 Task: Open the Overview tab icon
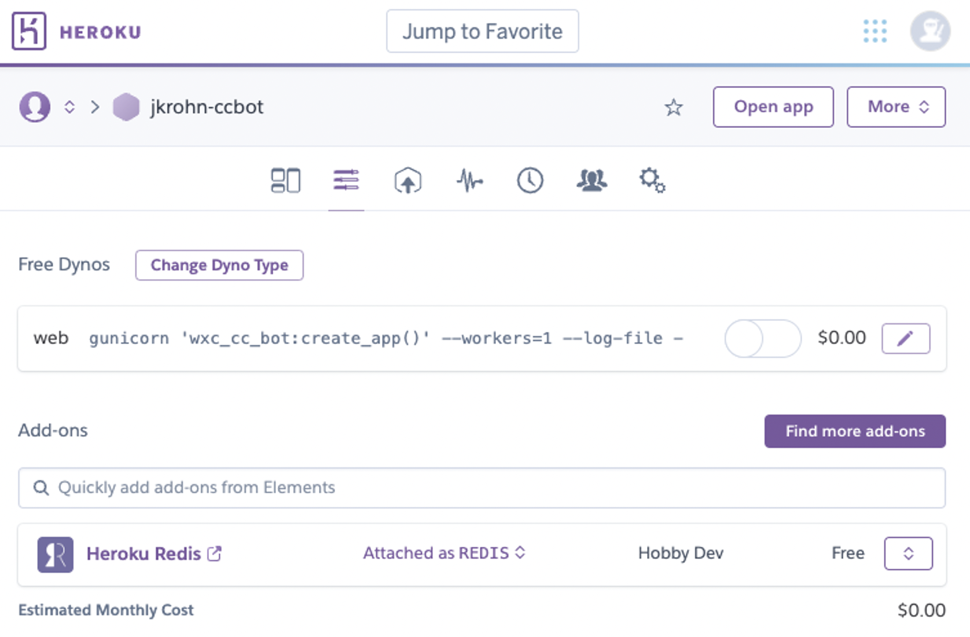tap(285, 181)
